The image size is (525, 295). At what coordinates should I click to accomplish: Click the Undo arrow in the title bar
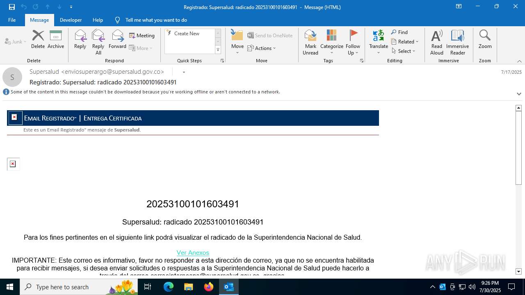point(24,7)
